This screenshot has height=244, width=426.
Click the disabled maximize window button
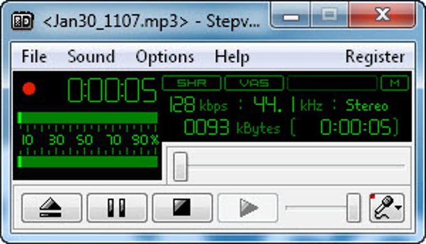click(x=330, y=16)
